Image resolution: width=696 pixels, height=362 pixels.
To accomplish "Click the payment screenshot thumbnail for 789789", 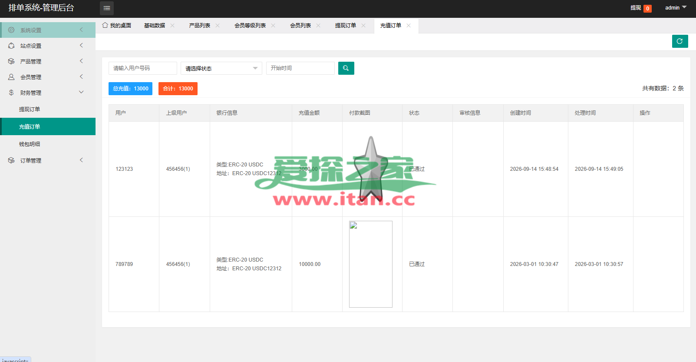I will [x=371, y=264].
